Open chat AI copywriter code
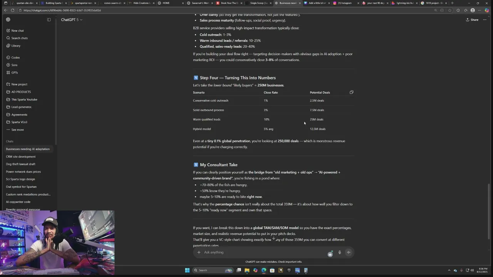 click(x=18, y=202)
